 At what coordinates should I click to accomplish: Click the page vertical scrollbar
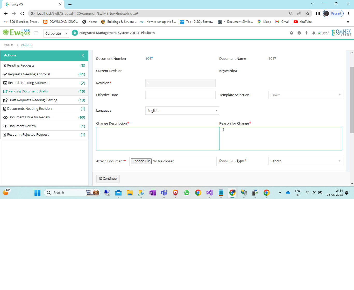pos(352,100)
